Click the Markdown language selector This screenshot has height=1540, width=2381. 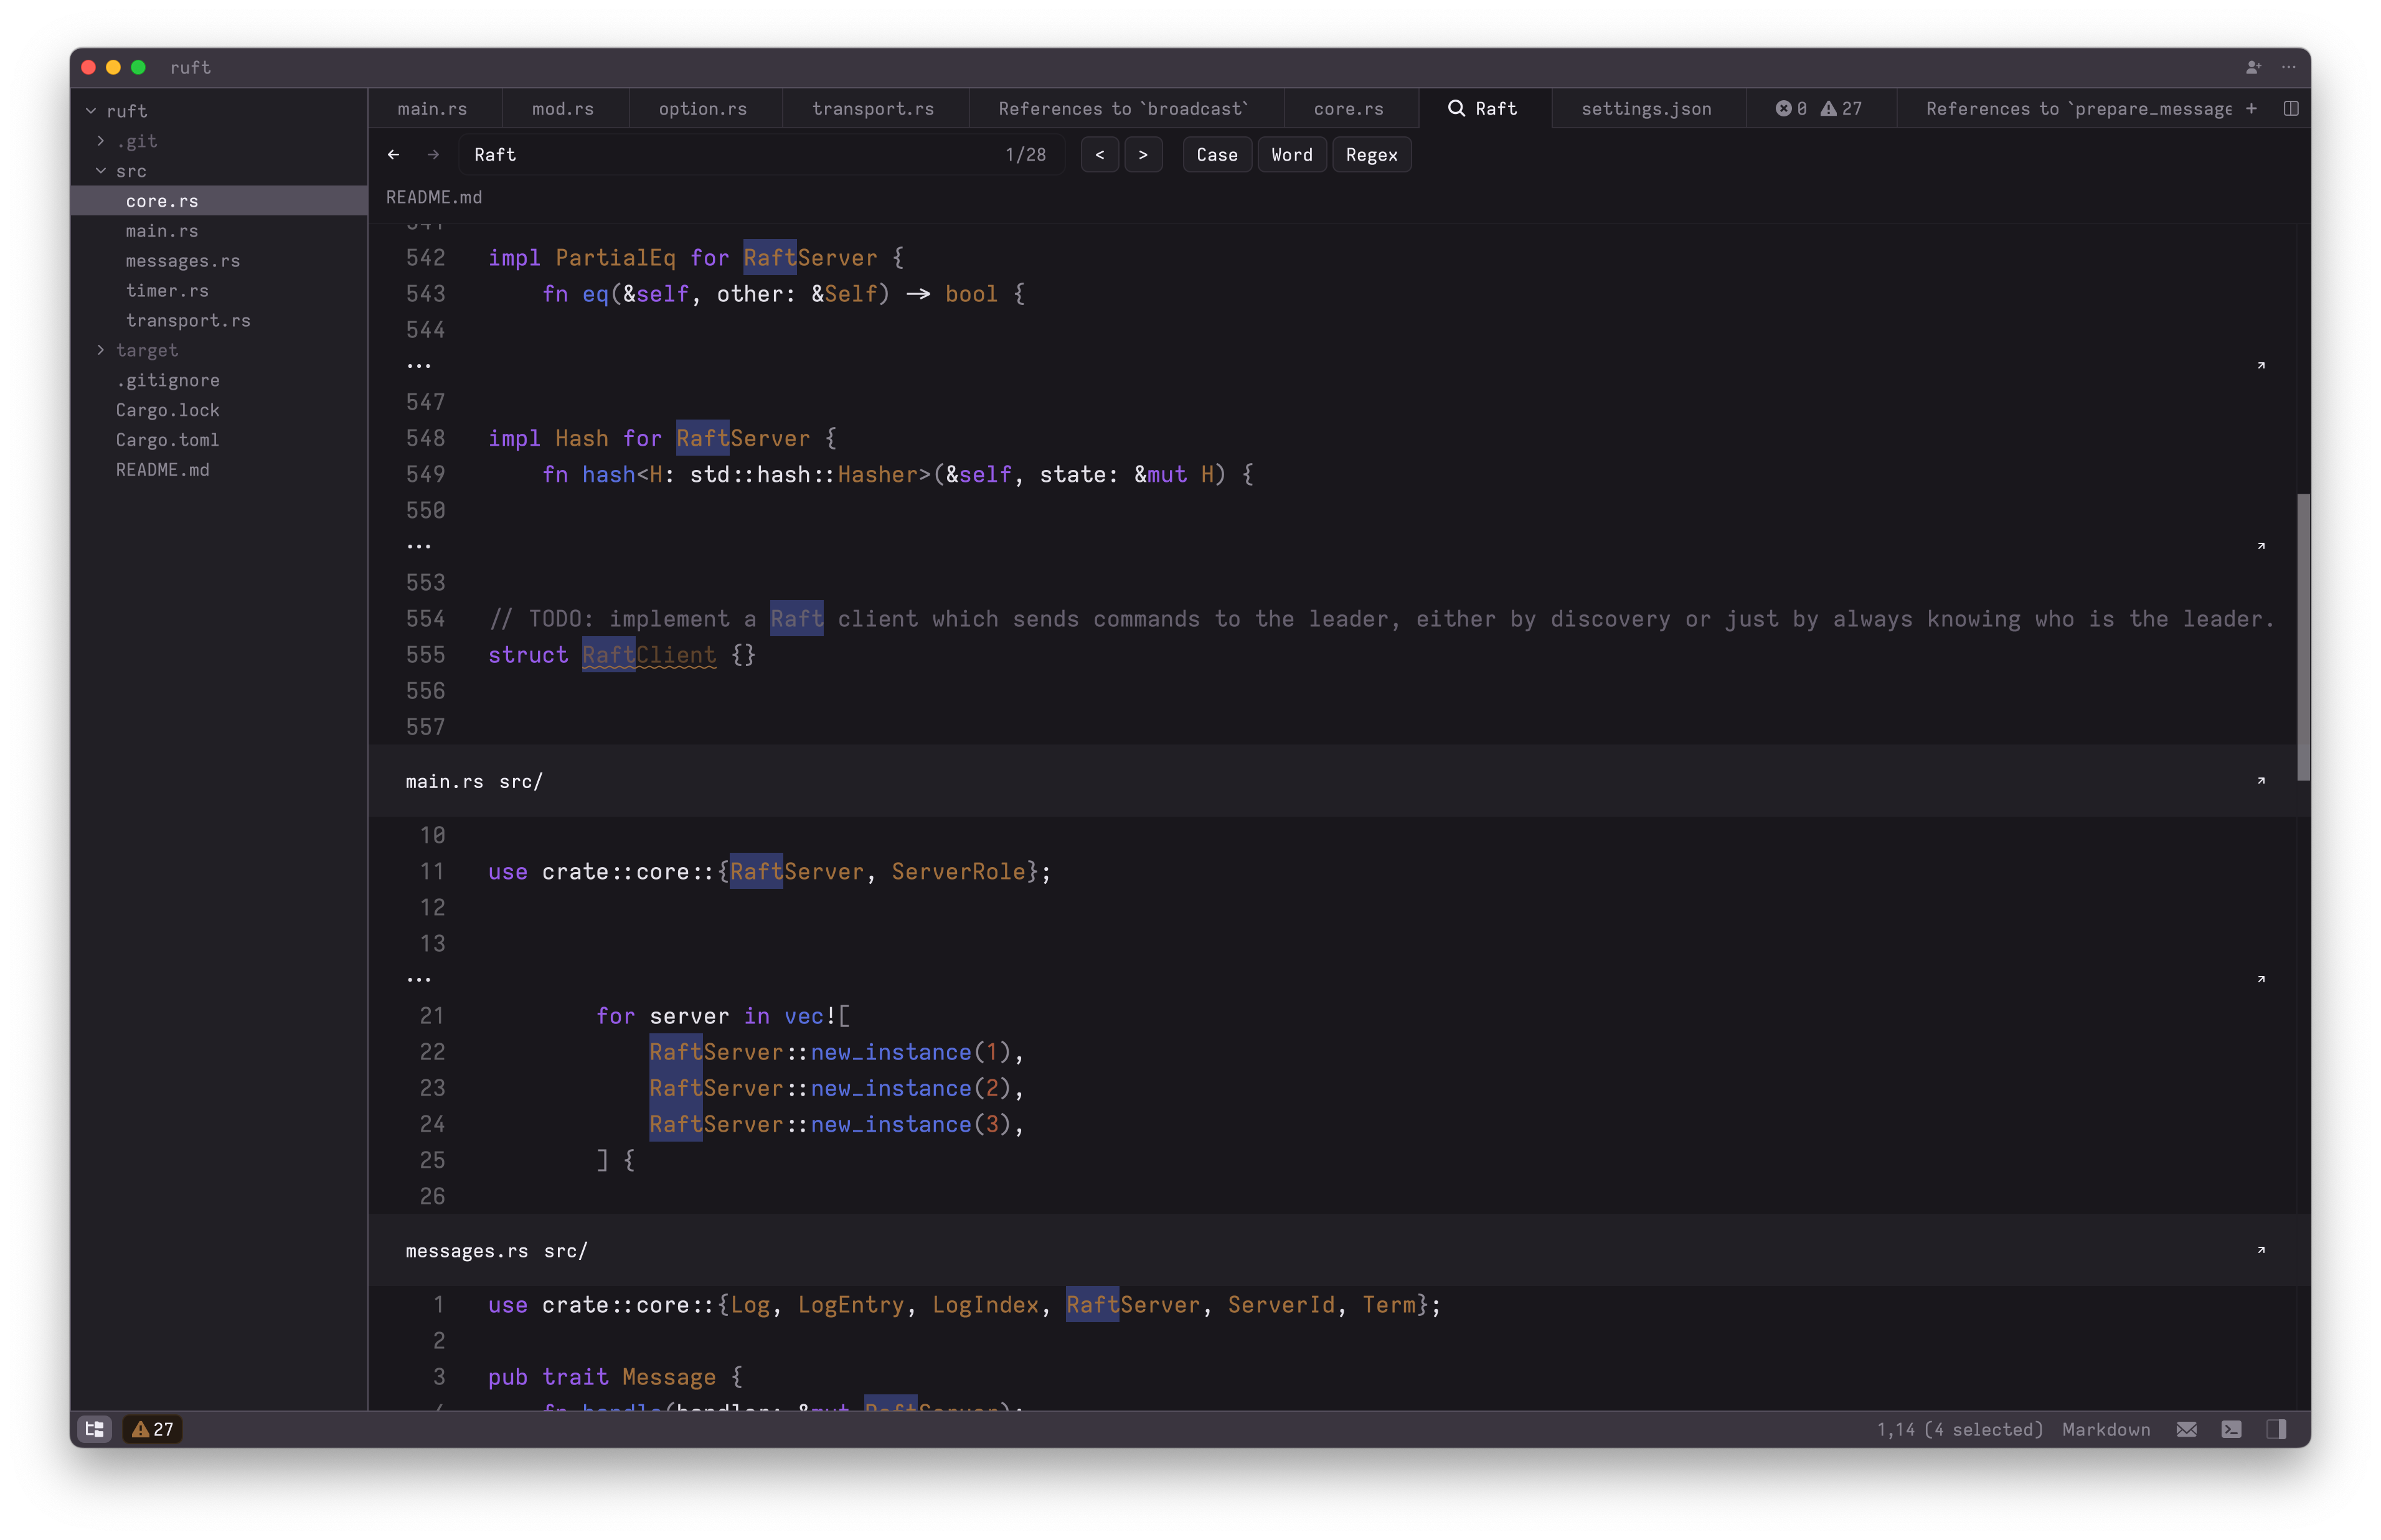(x=2106, y=1429)
